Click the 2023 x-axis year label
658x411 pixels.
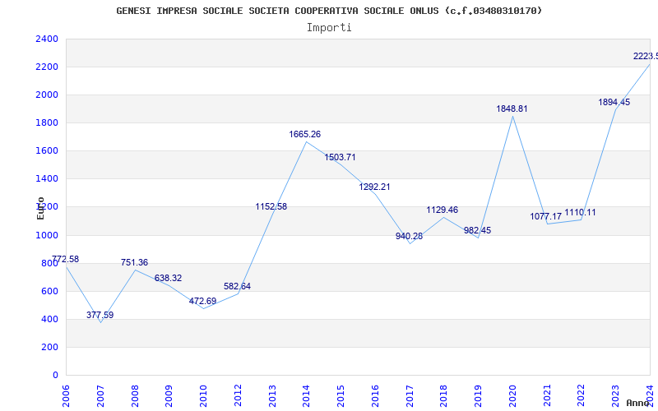[x=616, y=396]
